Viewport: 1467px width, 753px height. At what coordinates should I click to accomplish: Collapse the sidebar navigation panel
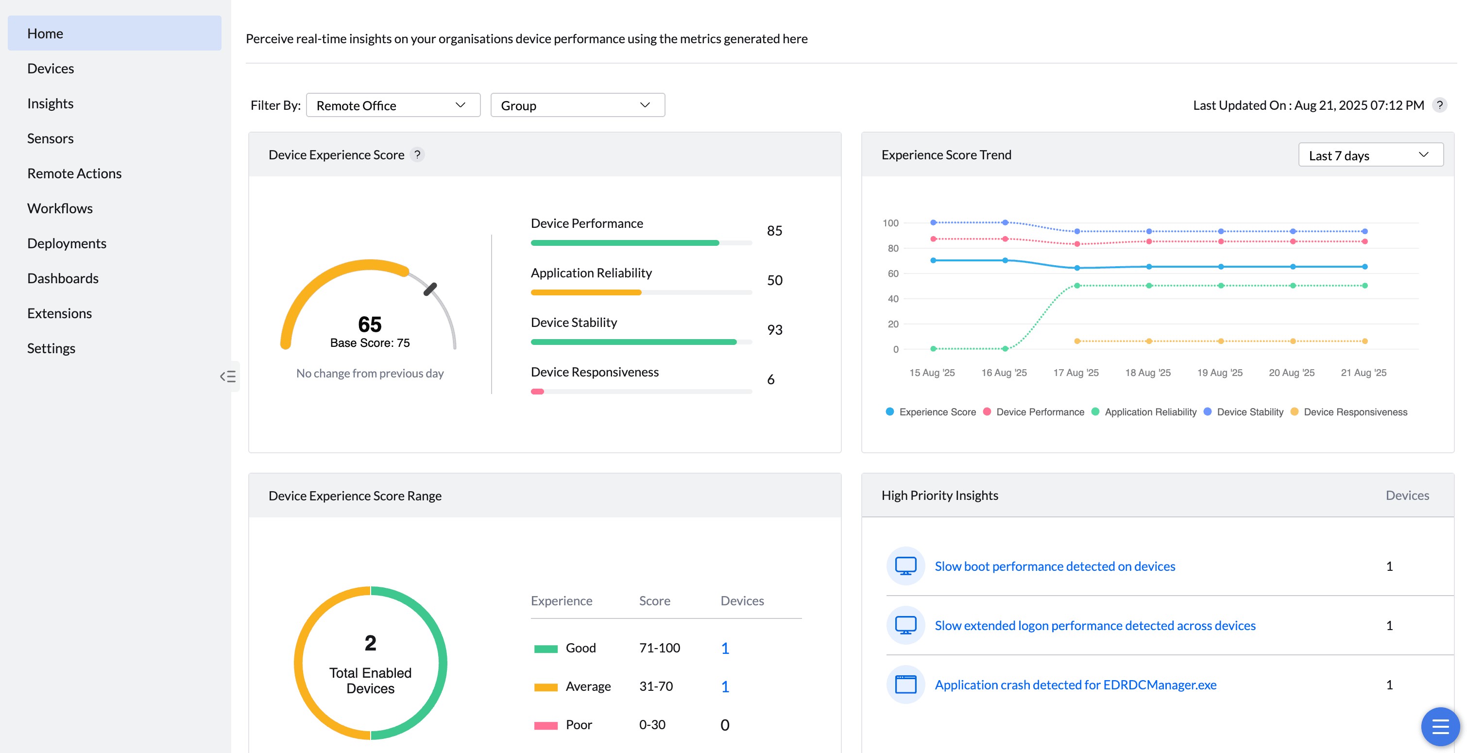click(228, 376)
